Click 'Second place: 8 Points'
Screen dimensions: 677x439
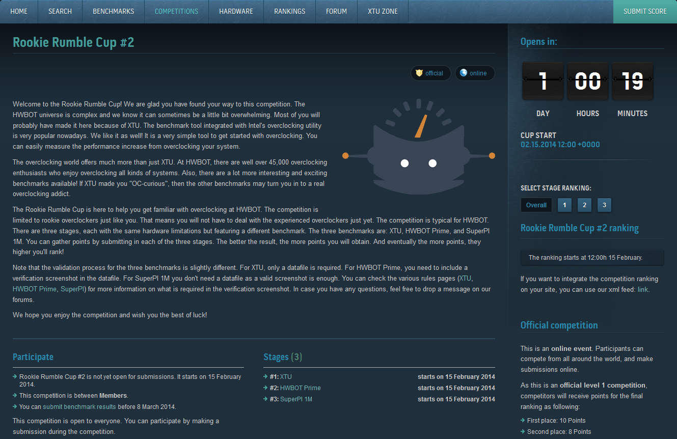tap(560, 432)
